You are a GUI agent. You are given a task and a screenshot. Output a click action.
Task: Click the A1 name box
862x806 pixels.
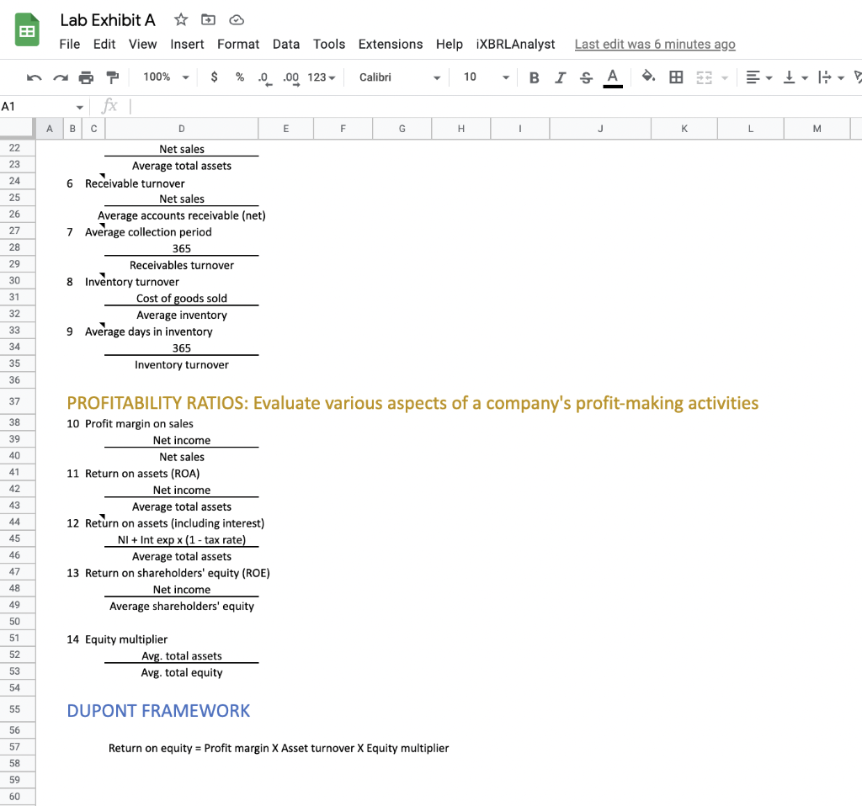(x=38, y=106)
